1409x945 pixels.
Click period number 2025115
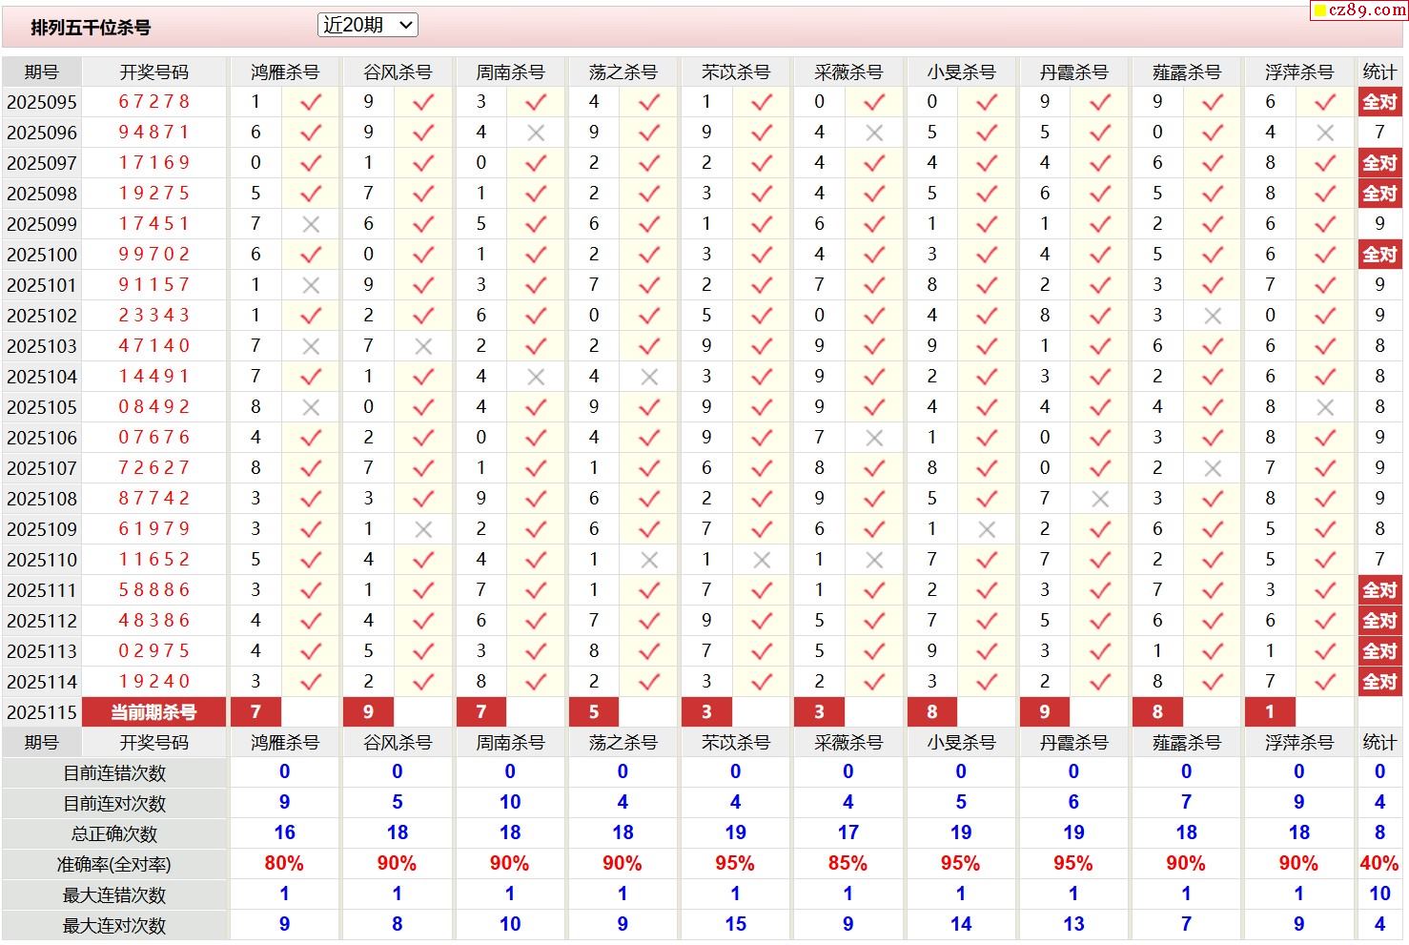(x=42, y=712)
